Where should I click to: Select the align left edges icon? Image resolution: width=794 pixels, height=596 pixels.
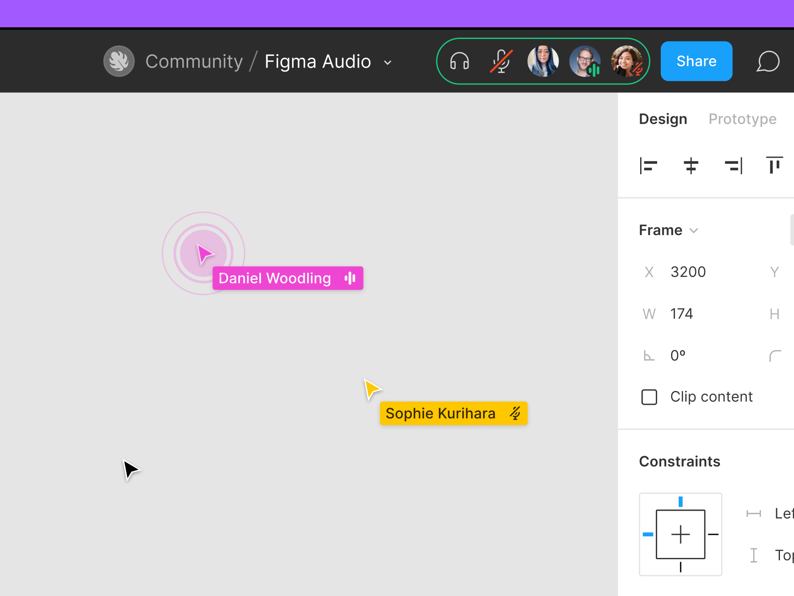pyautogui.click(x=648, y=166)
